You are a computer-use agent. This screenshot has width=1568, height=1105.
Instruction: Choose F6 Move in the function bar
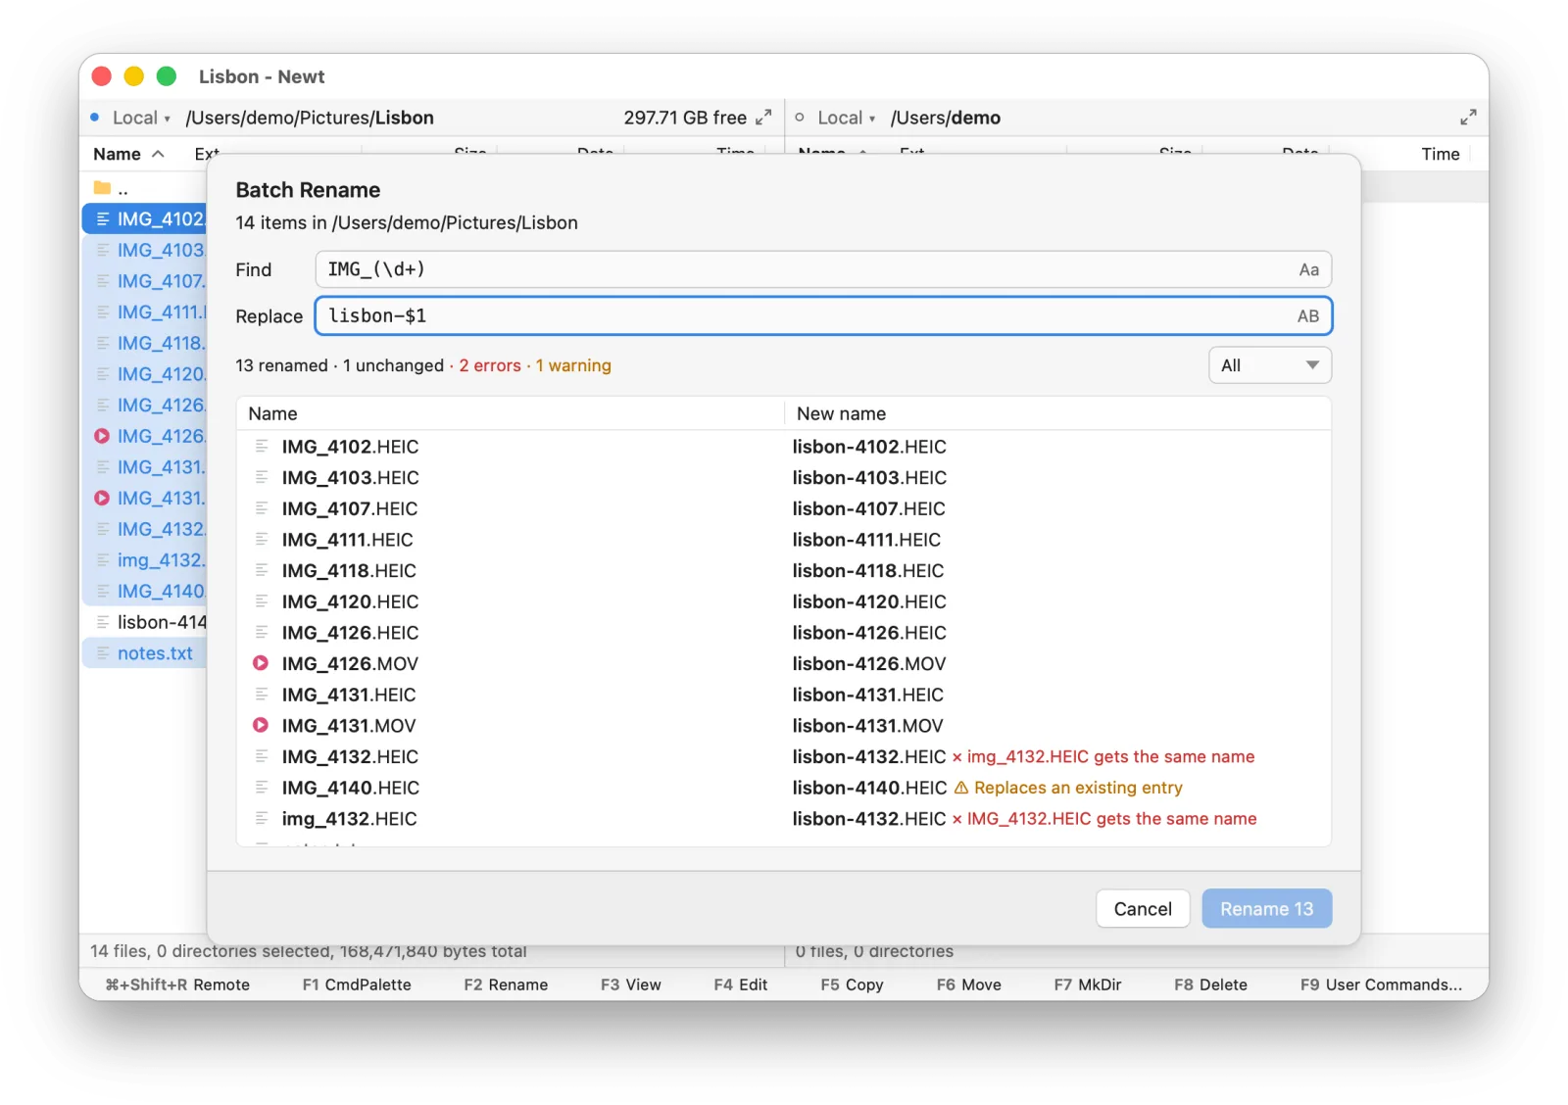(968, 985)
